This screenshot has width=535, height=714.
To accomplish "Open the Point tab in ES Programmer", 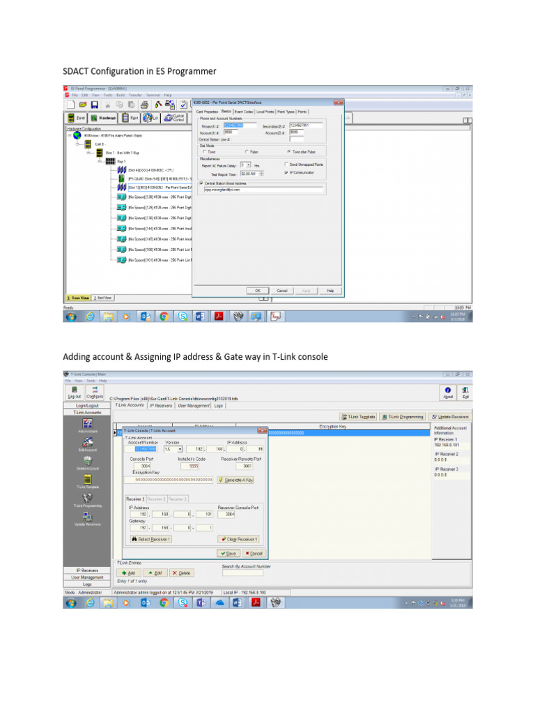I will [130, 118].
